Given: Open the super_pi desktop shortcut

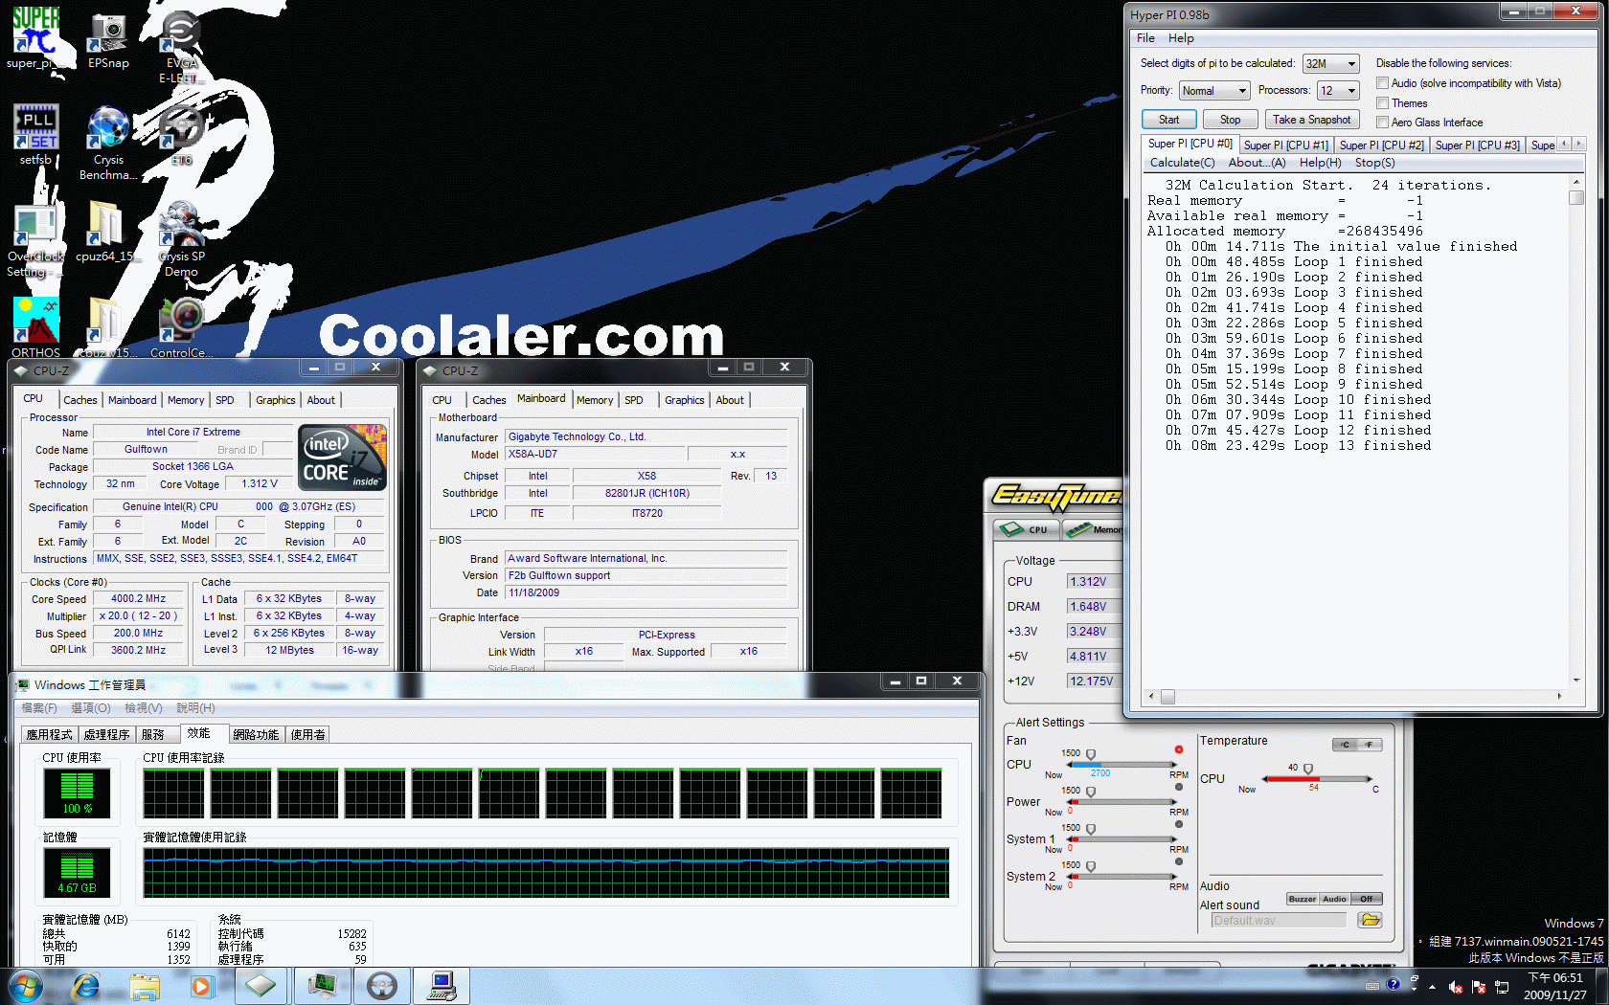Looking at the screenshot, I should pos(36,38).
